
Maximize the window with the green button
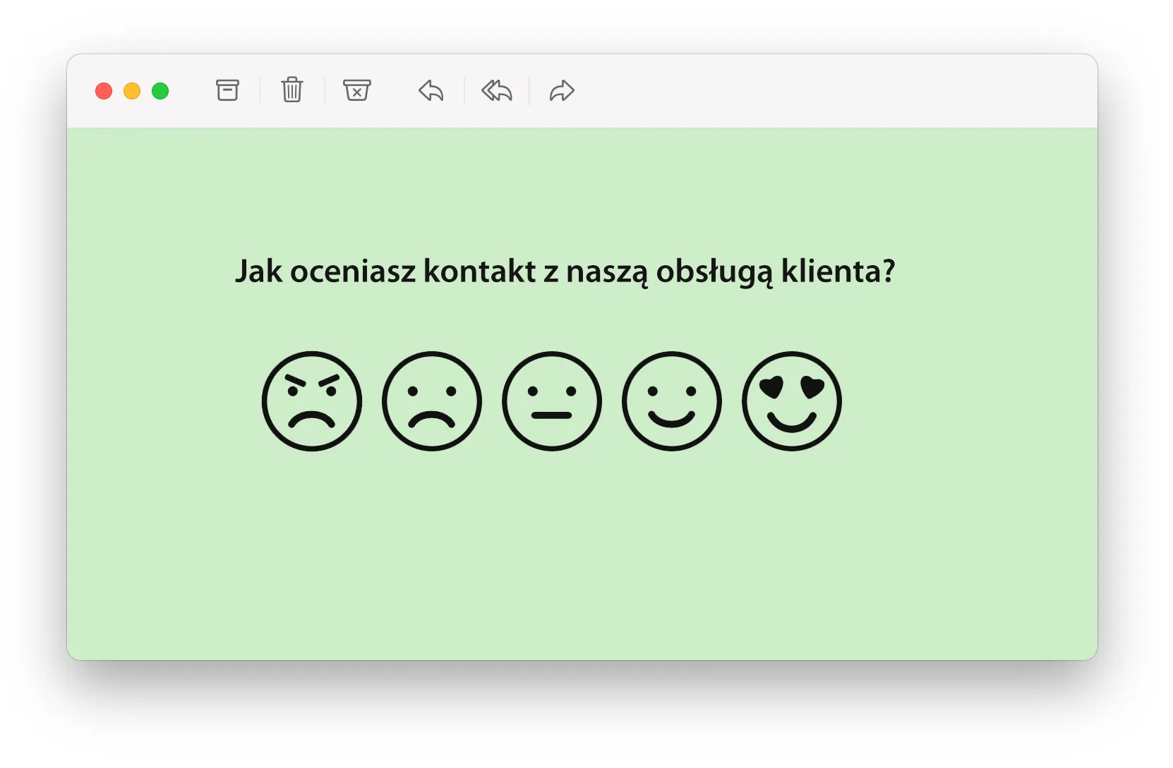click(160, 91)
